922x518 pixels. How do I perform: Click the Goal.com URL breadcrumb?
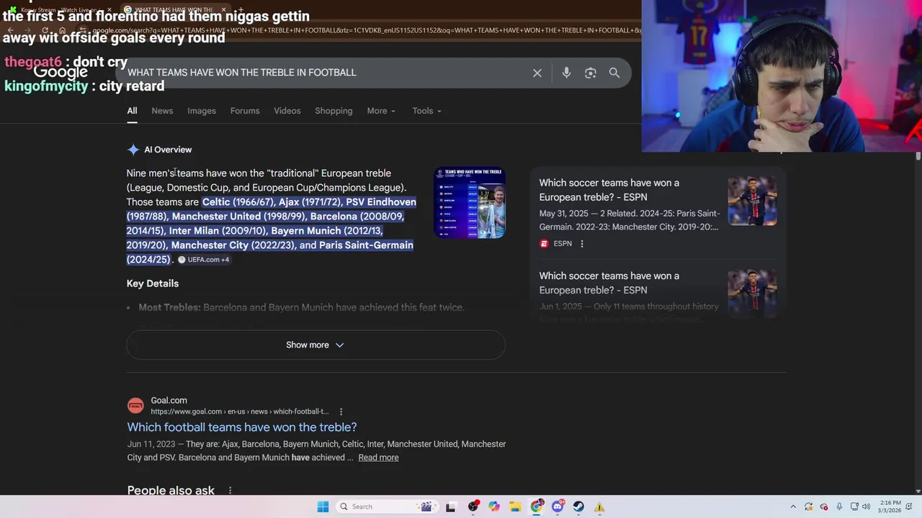pyautogui.click(x=240, y=412)
